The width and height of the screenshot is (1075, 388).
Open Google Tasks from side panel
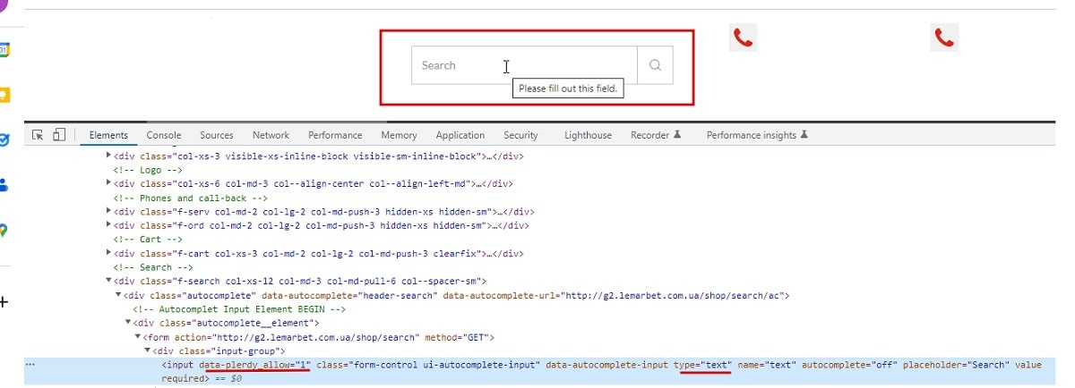(x=4, y=139)
